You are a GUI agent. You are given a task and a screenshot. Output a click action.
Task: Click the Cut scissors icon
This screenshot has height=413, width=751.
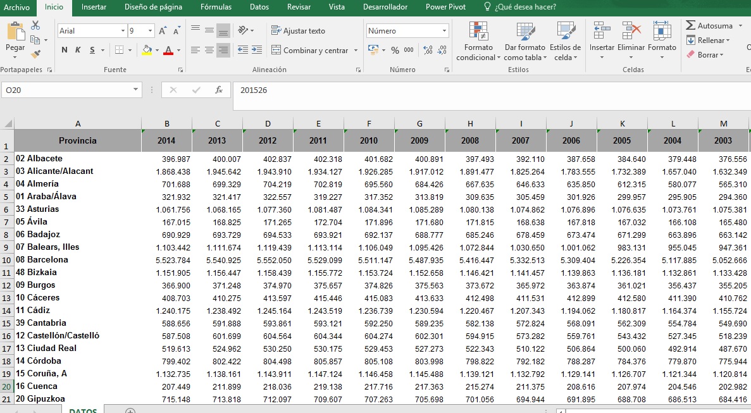pyautogui.click(x=35, y=25)
